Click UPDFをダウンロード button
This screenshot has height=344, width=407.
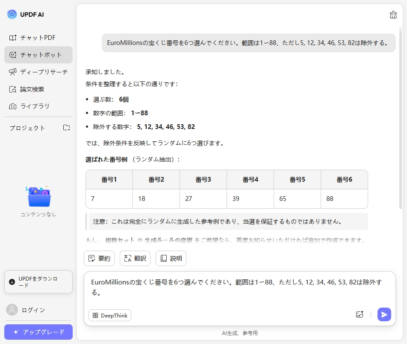tap(38, 282)
